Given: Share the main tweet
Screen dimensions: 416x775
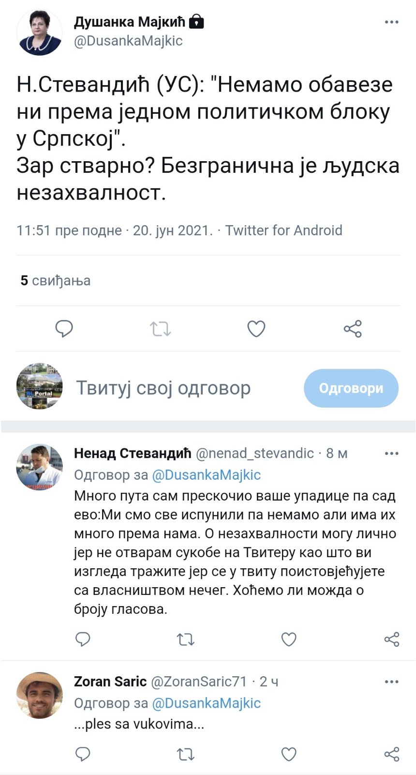Looking at the screenshot, I should point(353,329).
